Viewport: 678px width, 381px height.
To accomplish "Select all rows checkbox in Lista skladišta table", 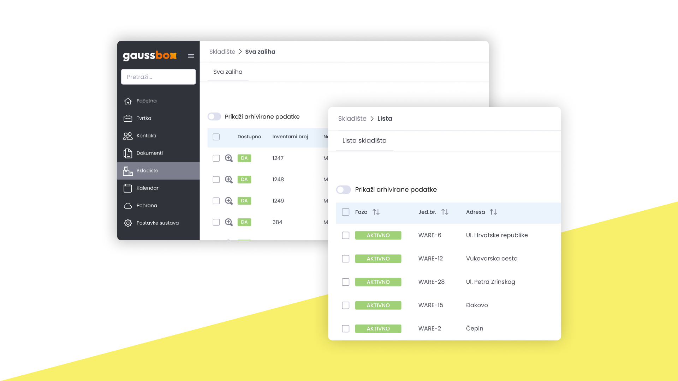I will [x=346, y=212].
